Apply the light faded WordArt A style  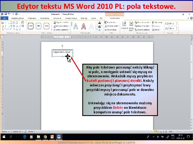coord(91,26)
